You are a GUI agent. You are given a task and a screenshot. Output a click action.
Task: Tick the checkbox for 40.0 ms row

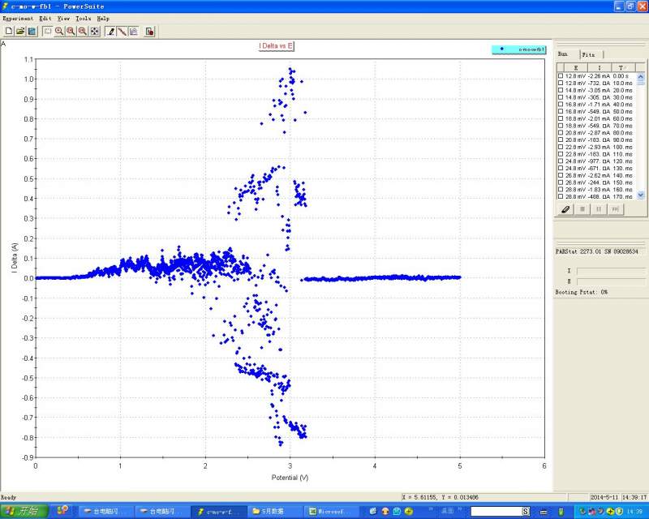pos(561,105)
